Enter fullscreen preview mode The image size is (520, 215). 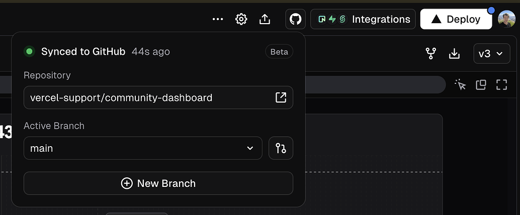[502, 85]
